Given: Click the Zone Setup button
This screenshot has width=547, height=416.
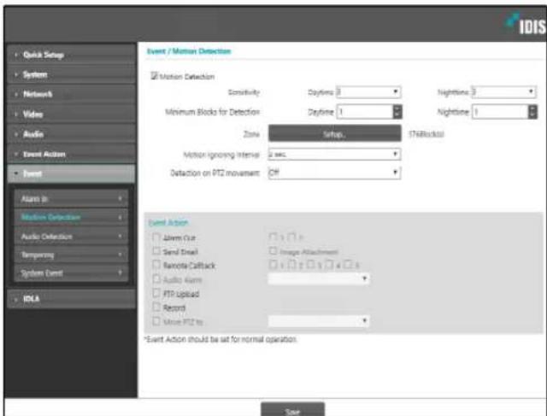Looking at the screenshot, I should coord(334,133).
